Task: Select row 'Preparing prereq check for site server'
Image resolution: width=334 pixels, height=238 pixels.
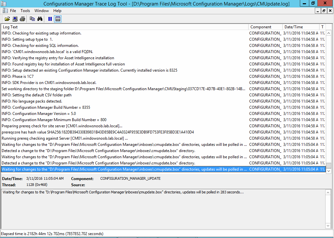Action: 163,126
